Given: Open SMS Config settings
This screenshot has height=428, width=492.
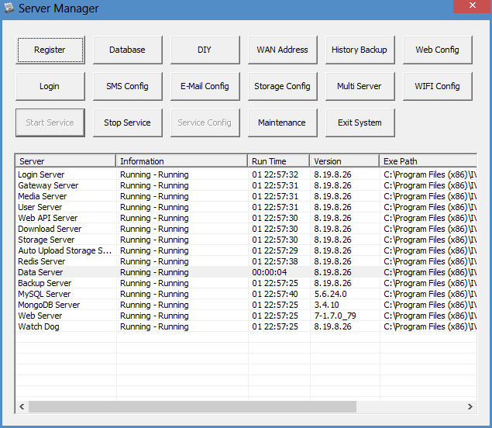Looking at the screenshot, I should click(x=127, y=86).
